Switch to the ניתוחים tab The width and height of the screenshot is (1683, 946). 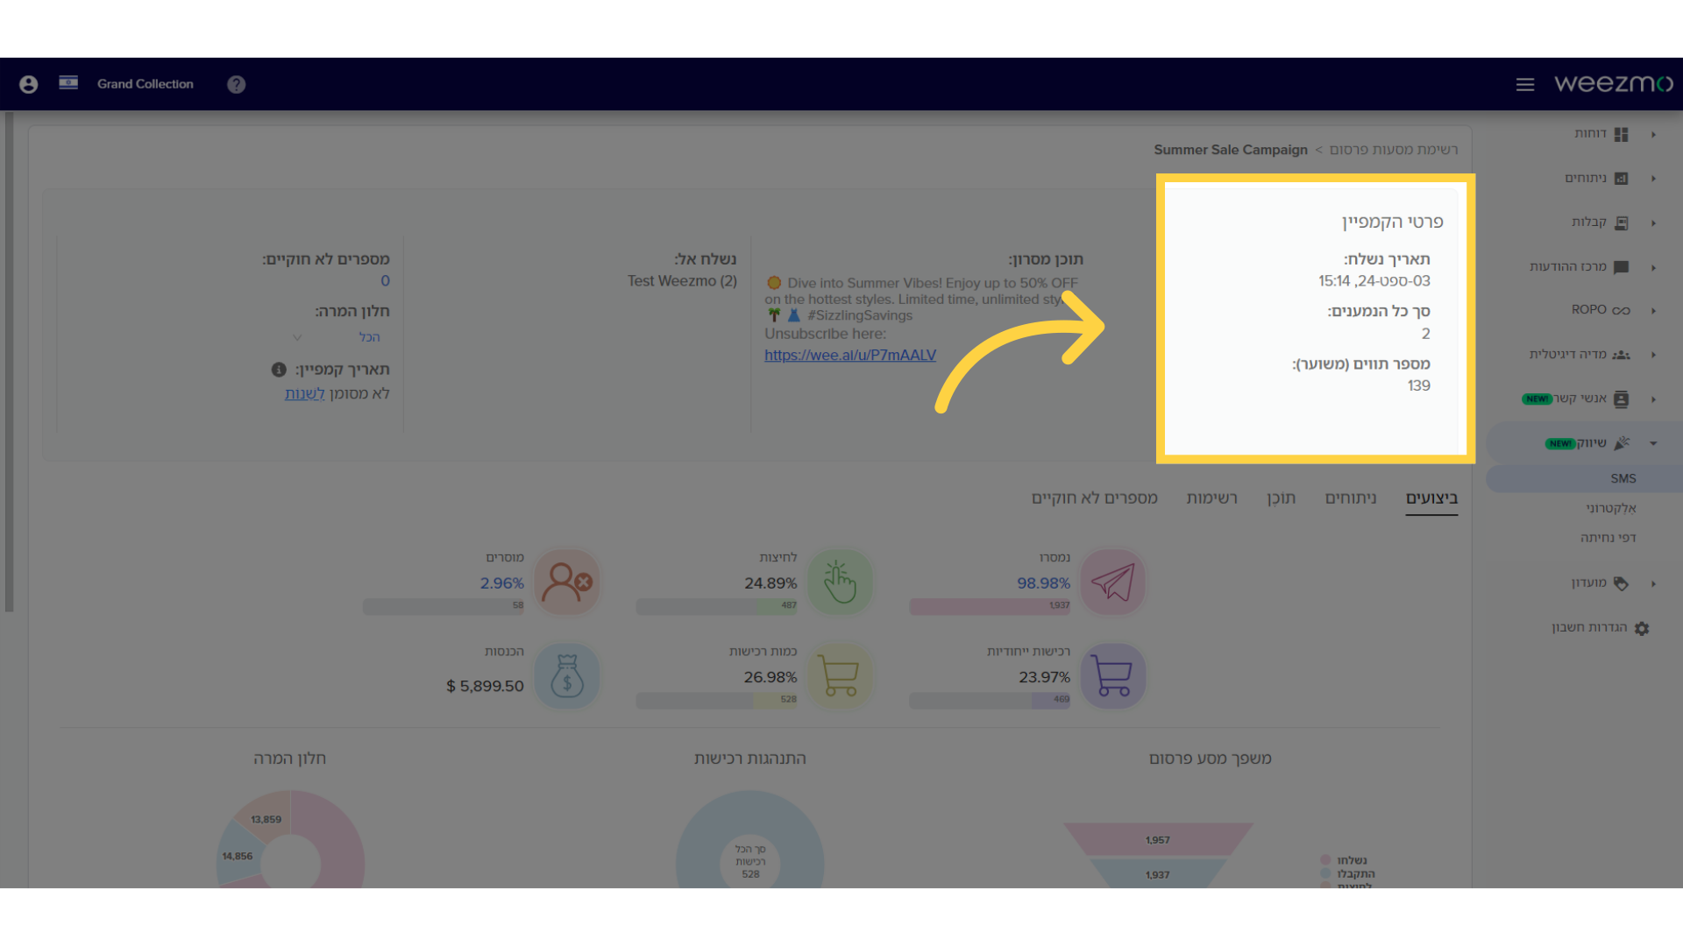coord(1351,498)
